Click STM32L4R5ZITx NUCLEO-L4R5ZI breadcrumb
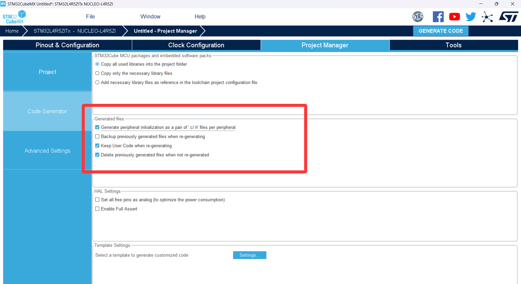 point(74,31)
